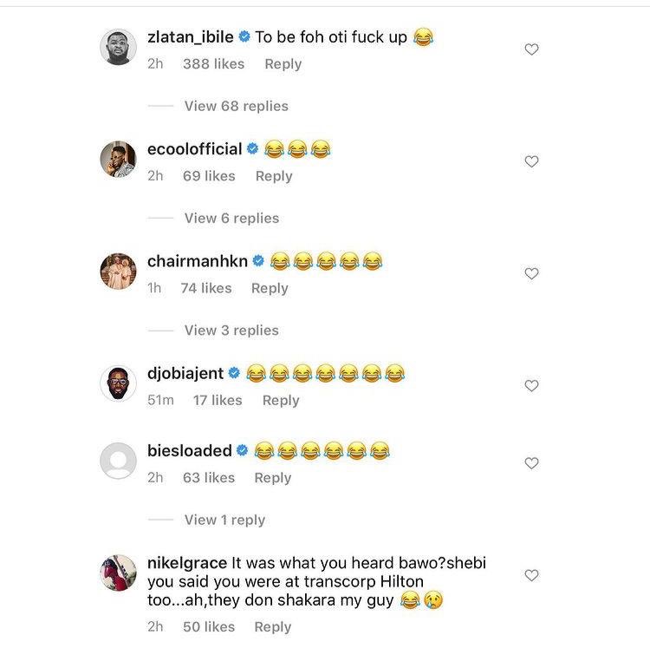
Task: Reply to djobiajent's comment
Action: [281, 400]
